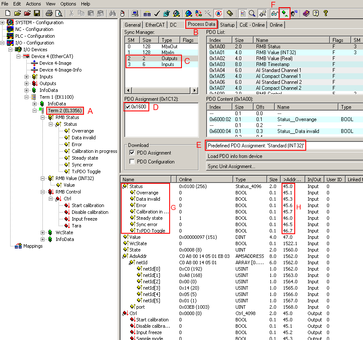Image resolution: width=363 pixels, height=340 pixels.
Task: Click the yellow question mark About icon
Action: point(326,14)
